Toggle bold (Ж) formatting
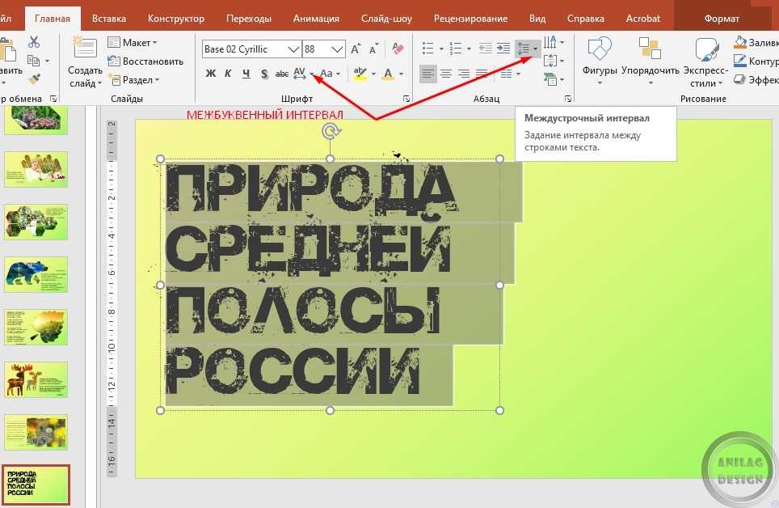 tap(211, 74)
